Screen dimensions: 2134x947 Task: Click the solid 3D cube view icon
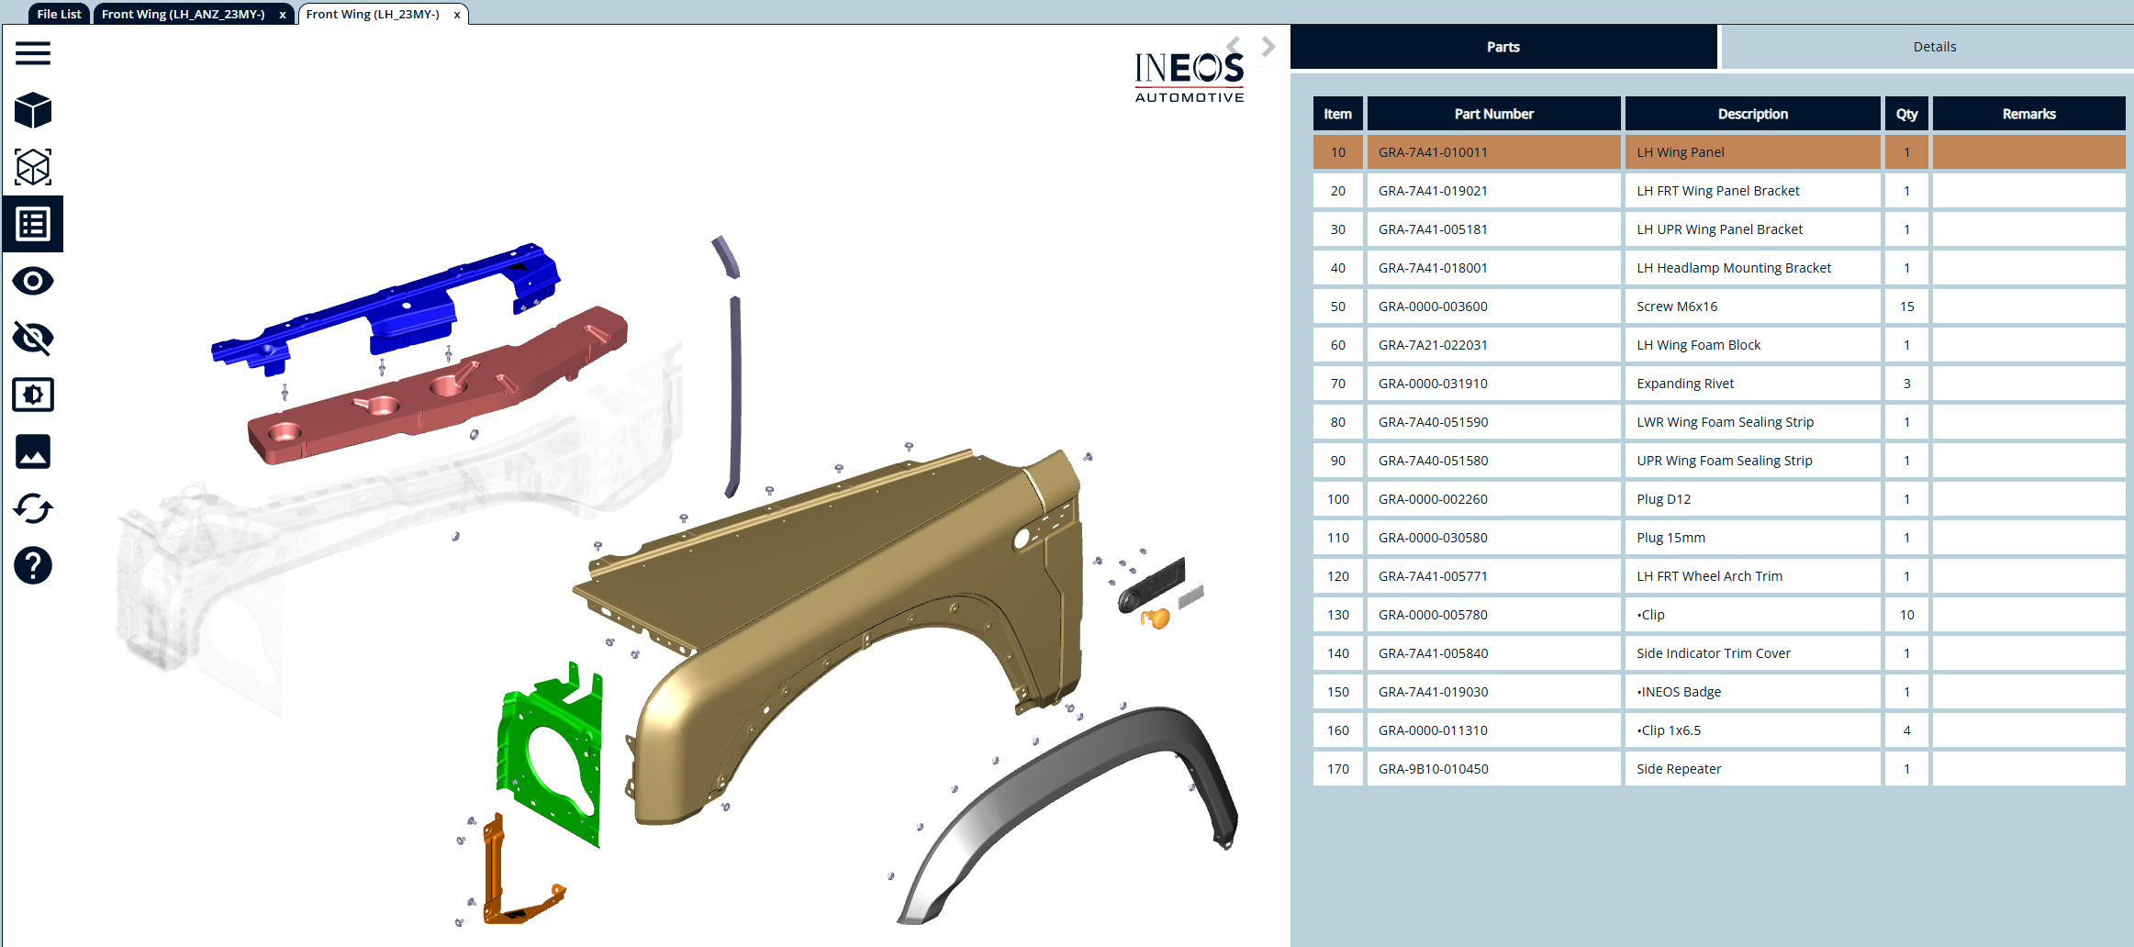(x=33, y=110)
